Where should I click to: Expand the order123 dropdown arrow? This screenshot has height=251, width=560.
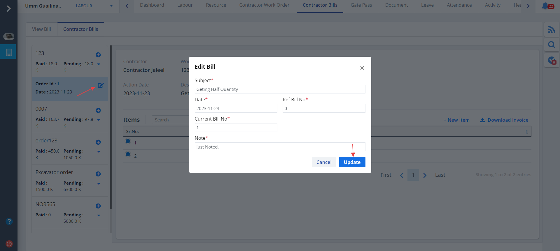click(99, 152)
